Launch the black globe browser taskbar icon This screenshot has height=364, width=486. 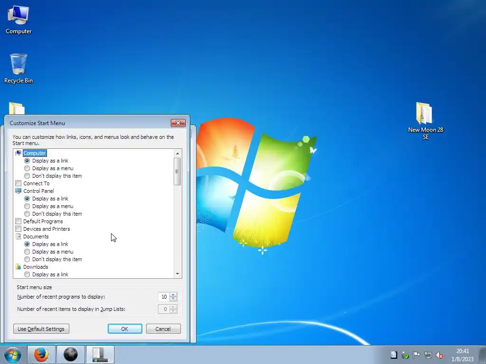coord(71,355)
